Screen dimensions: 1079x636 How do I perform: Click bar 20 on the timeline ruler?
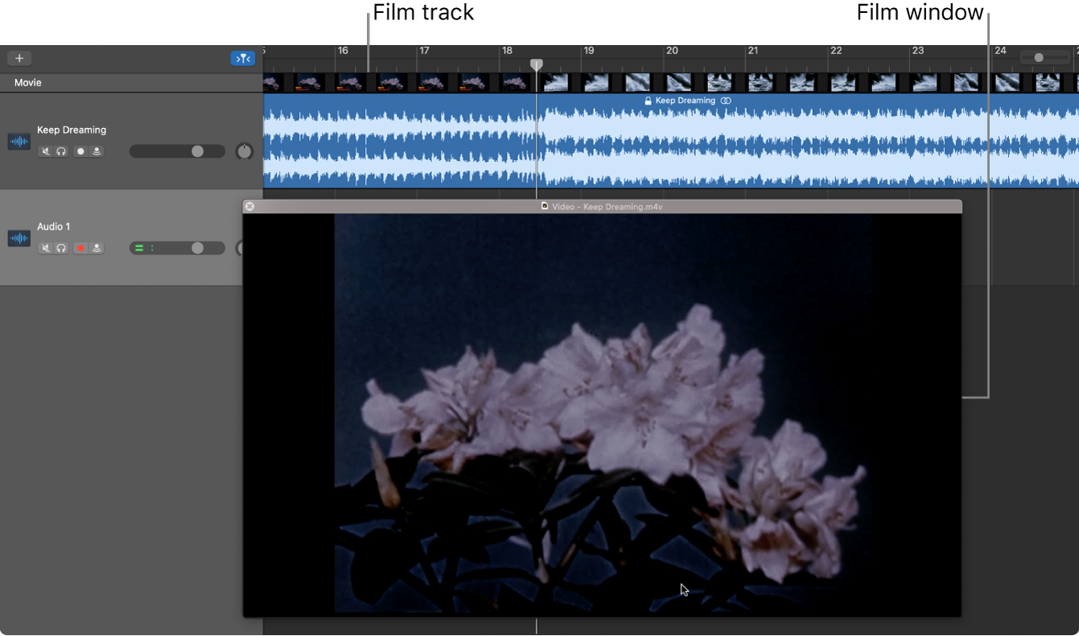[x=673, y=50]
